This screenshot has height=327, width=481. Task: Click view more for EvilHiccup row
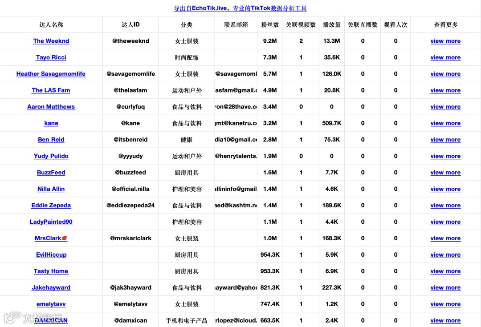pyautogui.click(x=445, y=254)
